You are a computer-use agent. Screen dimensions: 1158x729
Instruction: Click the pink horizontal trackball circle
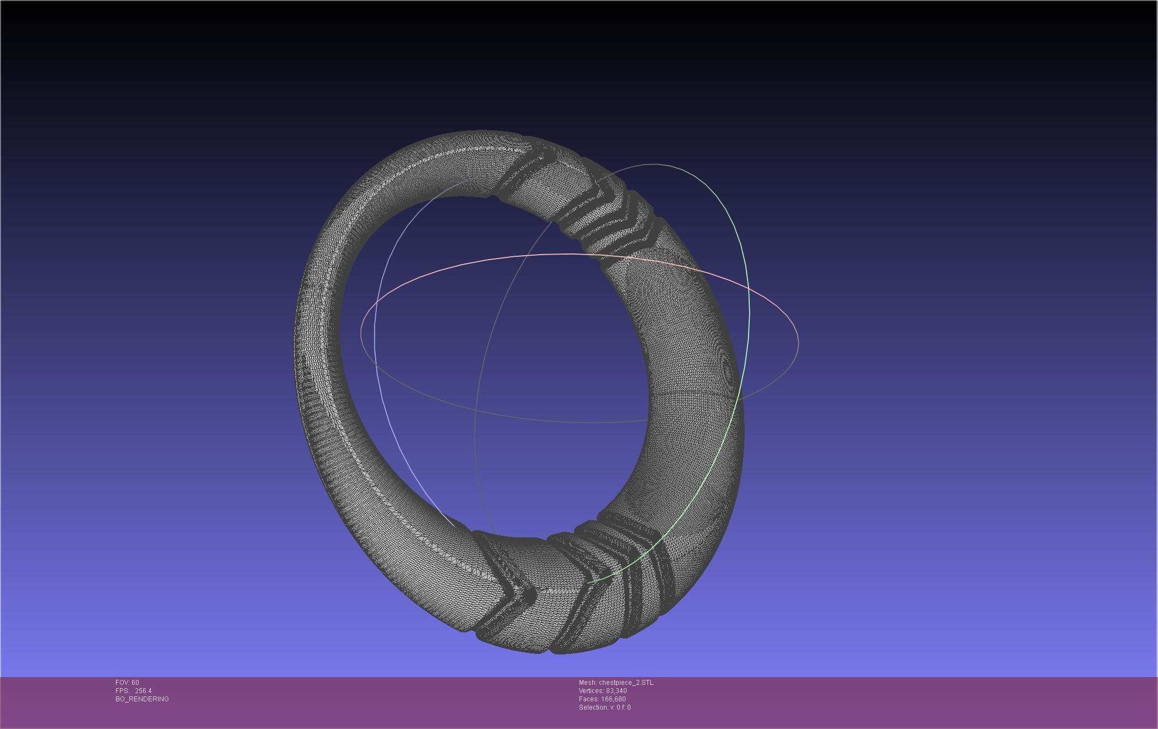(464, 264)
